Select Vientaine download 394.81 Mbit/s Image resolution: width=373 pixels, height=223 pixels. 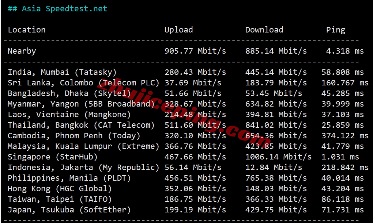[x=276, y=115]
